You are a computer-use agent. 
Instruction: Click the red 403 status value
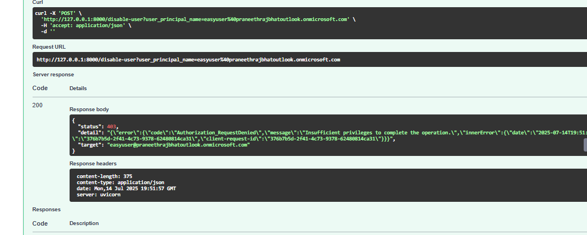[x=112, y=126]
